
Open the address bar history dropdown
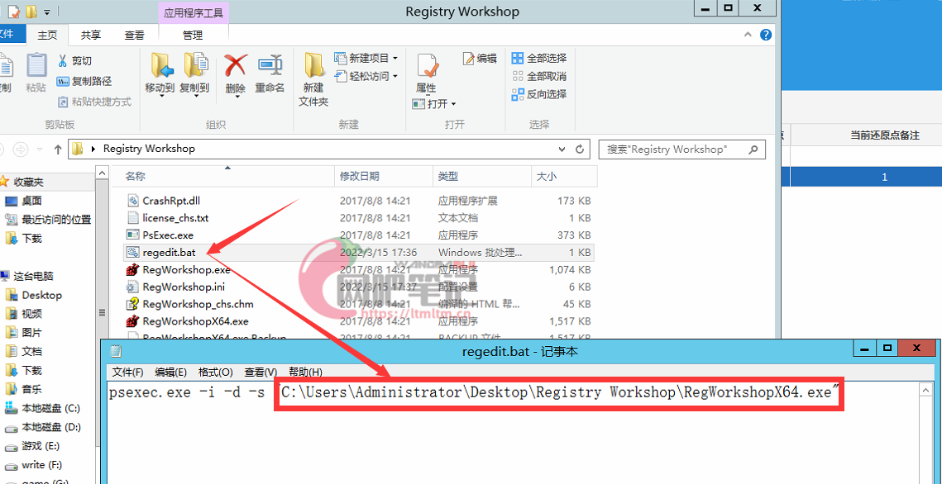[562, 149]
